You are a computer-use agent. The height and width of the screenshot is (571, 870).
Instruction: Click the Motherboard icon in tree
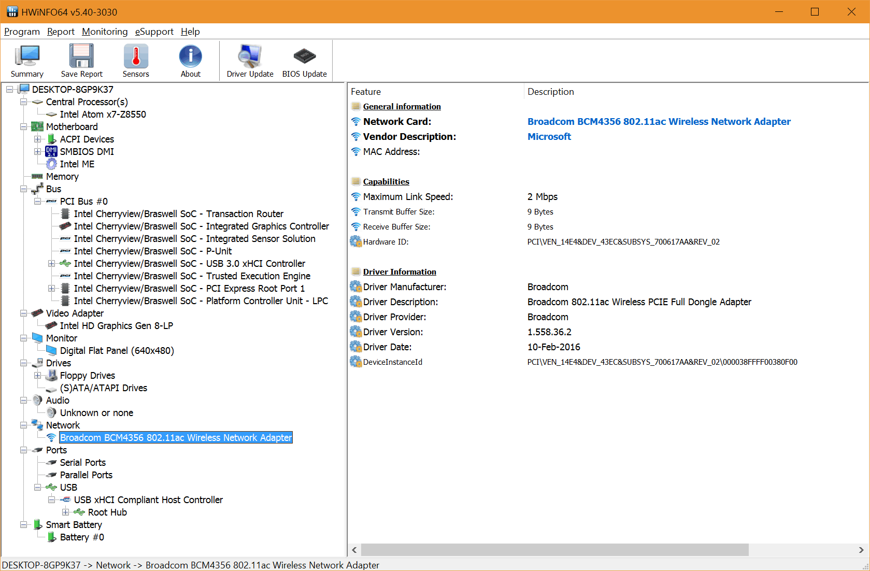(37, 126)
